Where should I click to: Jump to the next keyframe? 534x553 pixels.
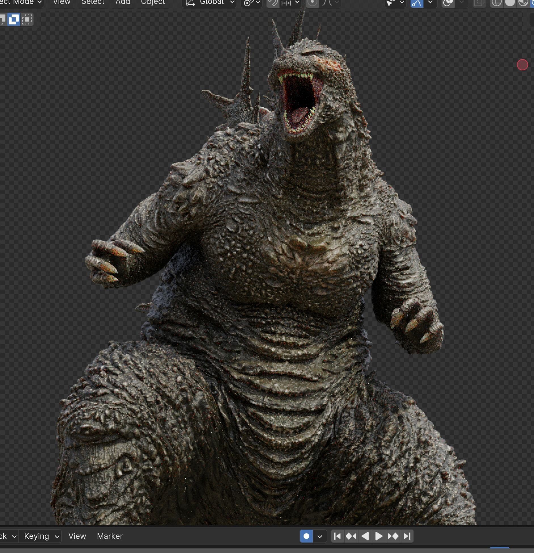393,536
